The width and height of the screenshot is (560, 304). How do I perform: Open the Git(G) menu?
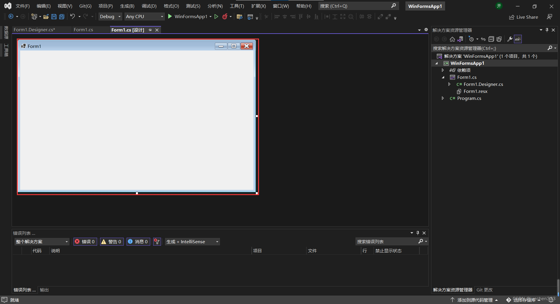coord(85,6)
